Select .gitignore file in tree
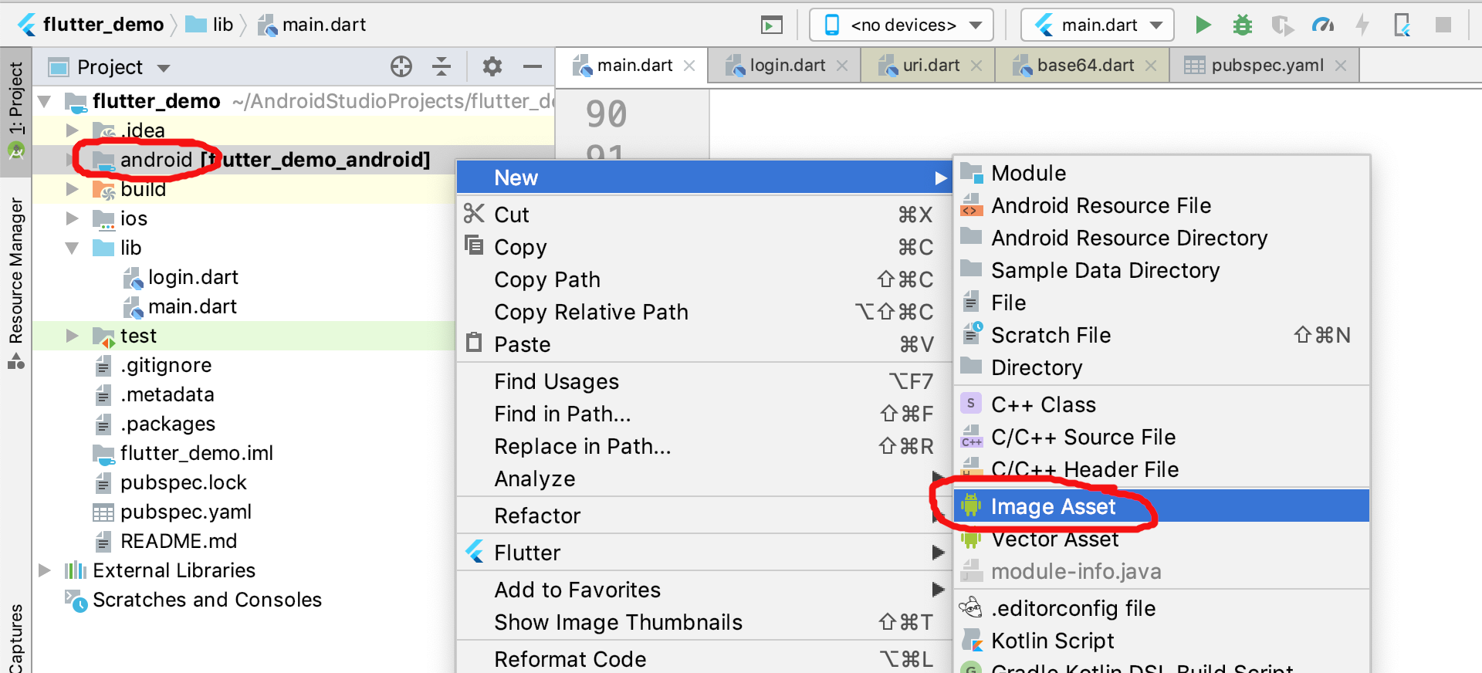The image size is (1482, 673). [166, 365]
